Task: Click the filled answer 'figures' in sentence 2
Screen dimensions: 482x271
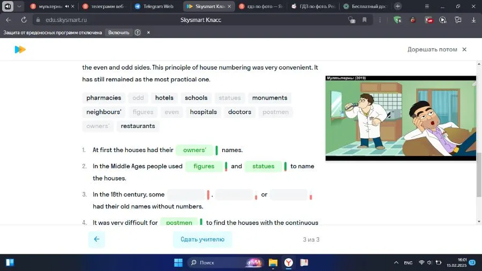Action: pos(204,166)
